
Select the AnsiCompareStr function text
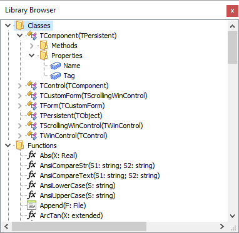98,166
